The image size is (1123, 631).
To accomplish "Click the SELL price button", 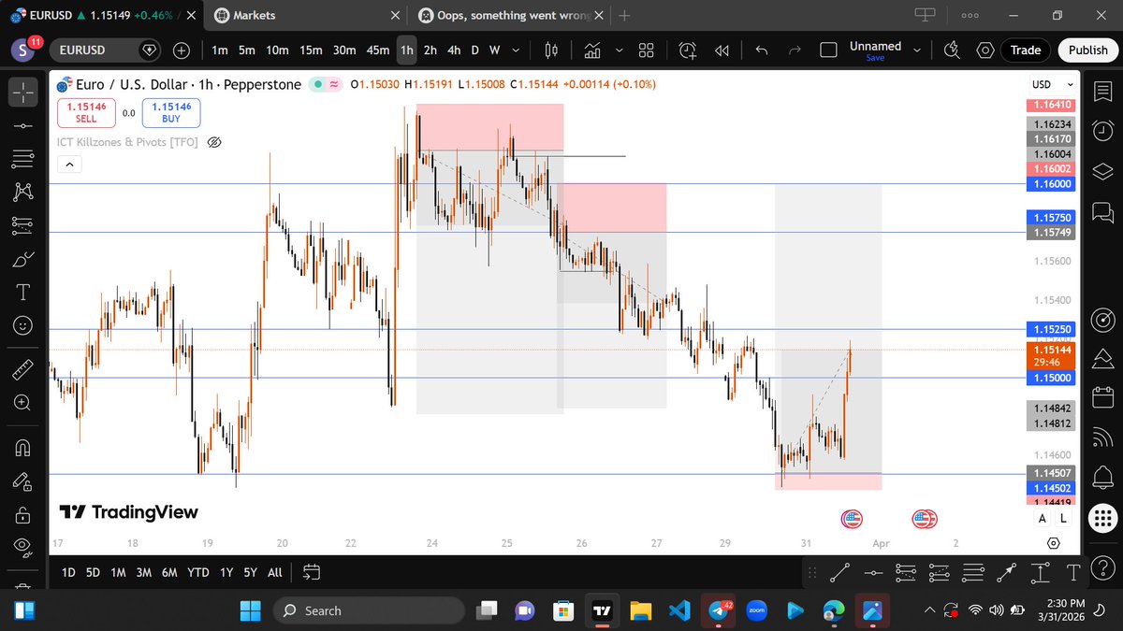I will (86, 112).
